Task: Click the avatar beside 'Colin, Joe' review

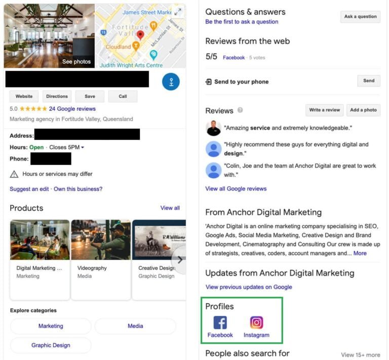Action: (x=213, y=170)
